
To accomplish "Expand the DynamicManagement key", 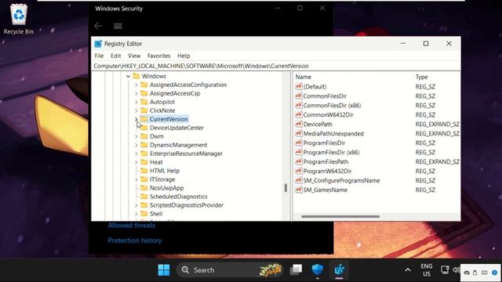I will point(136,145).
